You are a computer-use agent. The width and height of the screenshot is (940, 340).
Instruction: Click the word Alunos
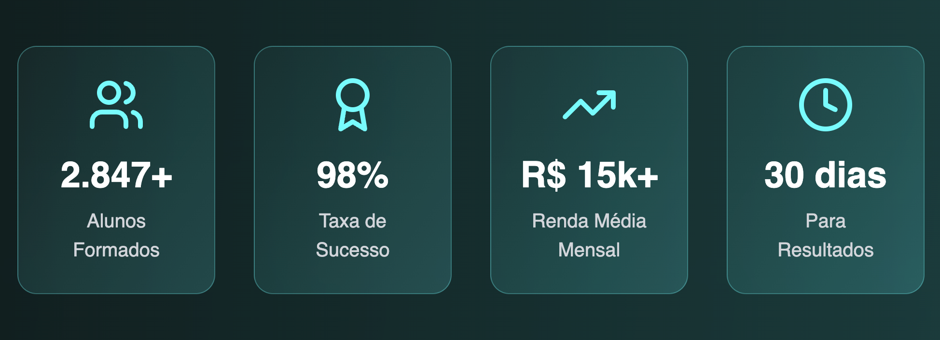[116, 221]
